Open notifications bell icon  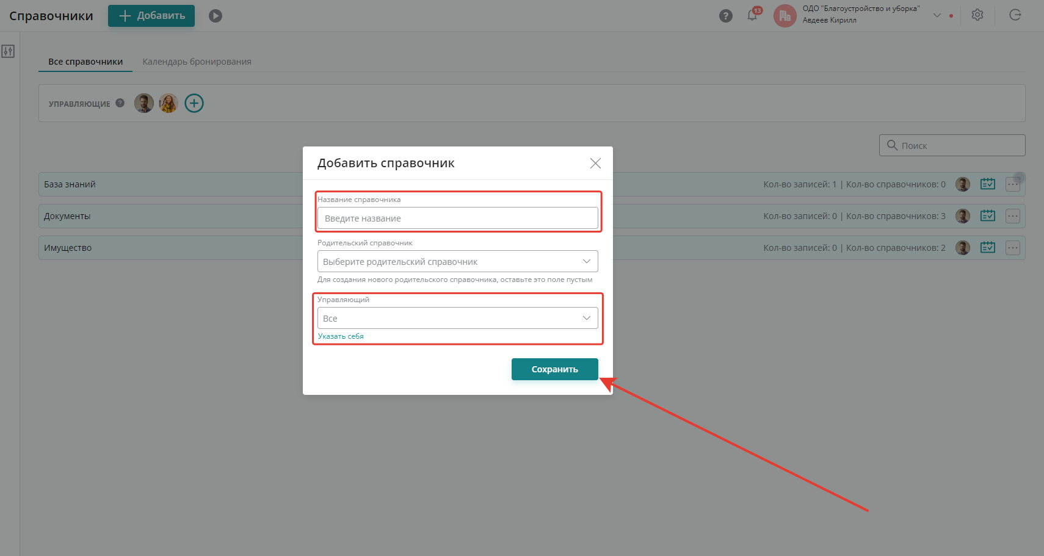coord(753,15)
